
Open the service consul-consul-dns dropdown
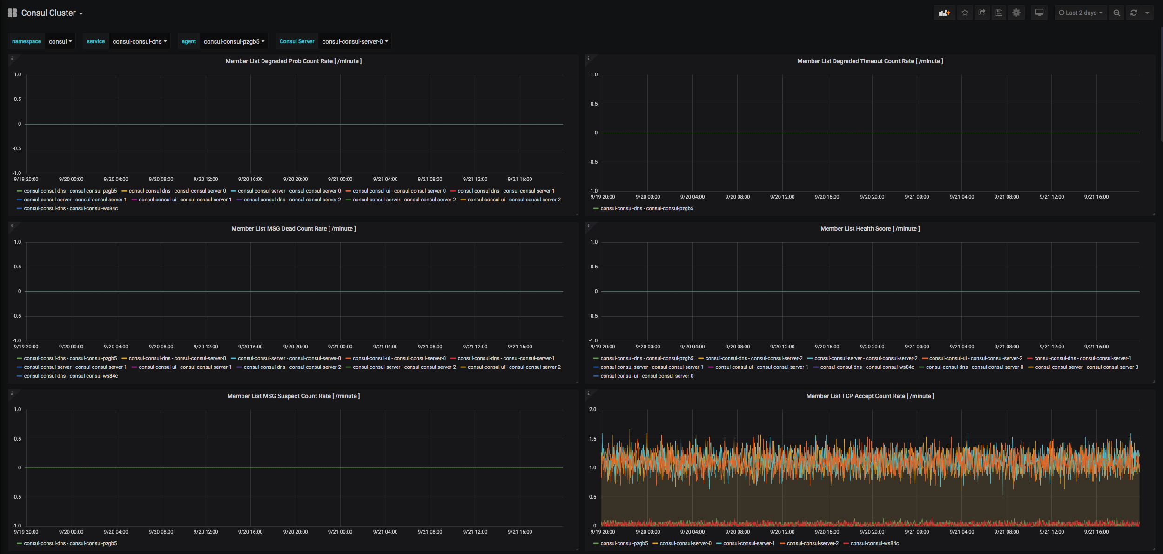click(139, 41)
